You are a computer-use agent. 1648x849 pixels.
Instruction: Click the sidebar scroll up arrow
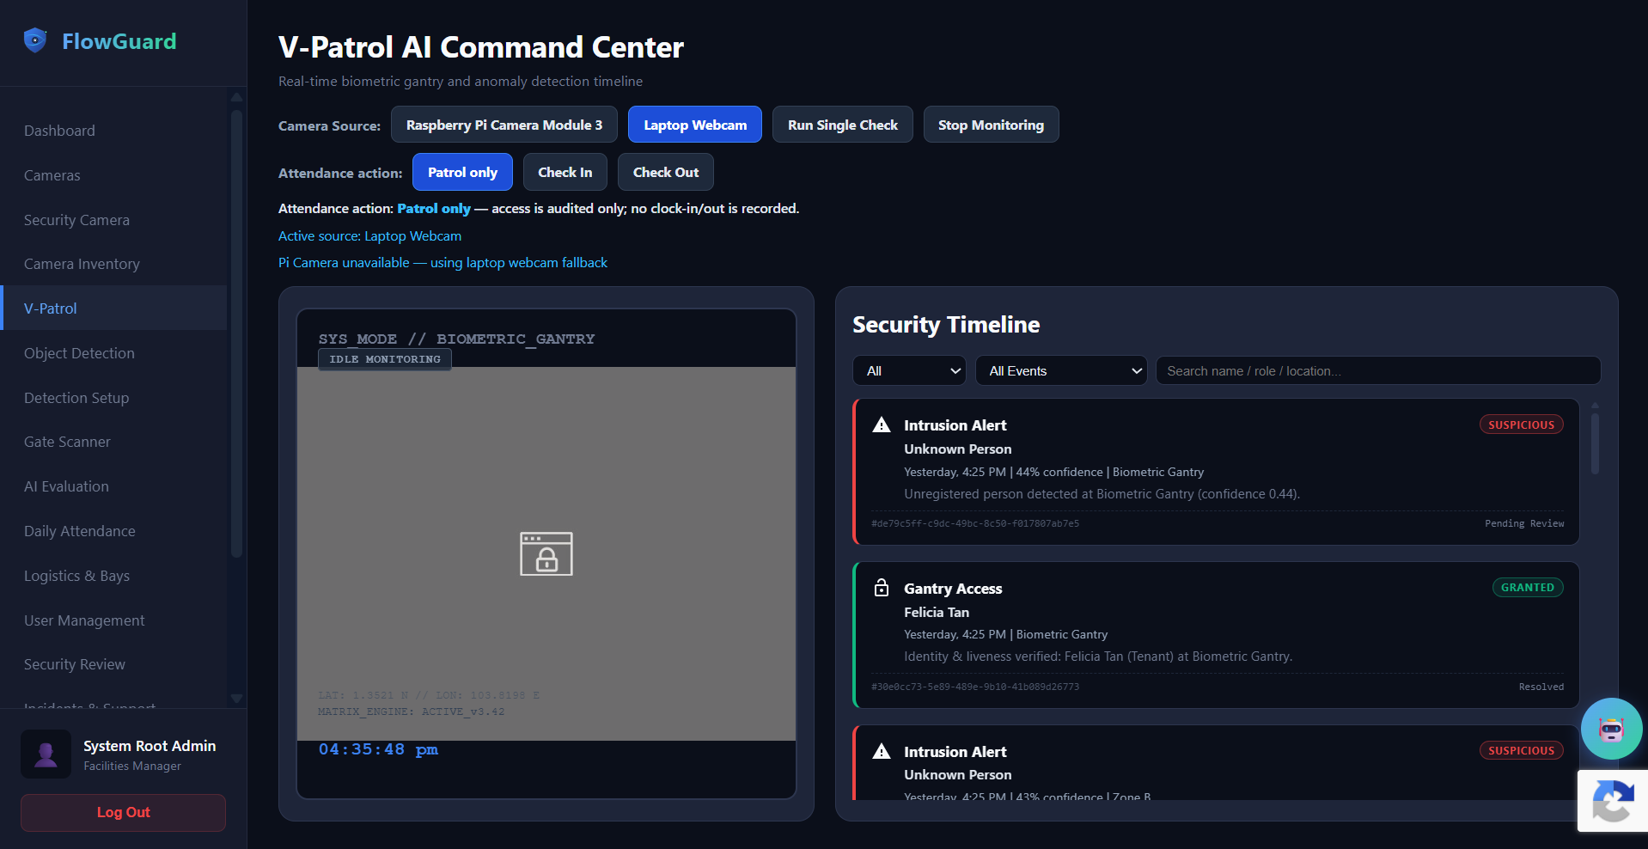[237, 97]
